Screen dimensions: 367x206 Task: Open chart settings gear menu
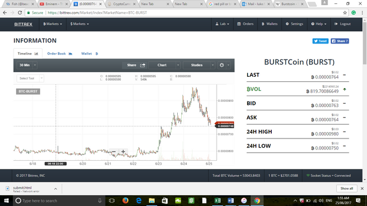pos(224,65)
